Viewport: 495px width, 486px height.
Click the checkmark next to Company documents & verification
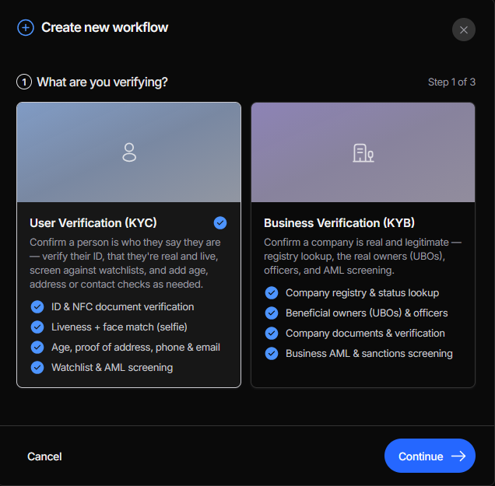tap(272, 334)
